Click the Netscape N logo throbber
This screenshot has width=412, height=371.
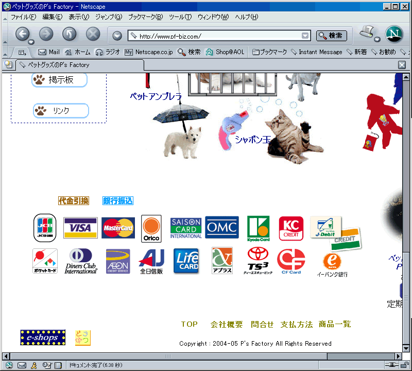tap(394, 34)
